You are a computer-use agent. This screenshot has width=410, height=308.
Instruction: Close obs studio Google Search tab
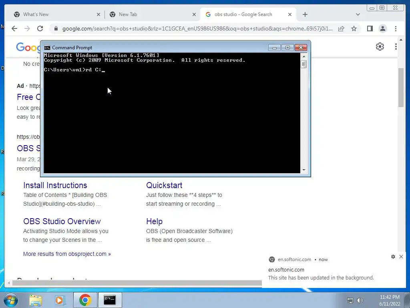[290, 14]
